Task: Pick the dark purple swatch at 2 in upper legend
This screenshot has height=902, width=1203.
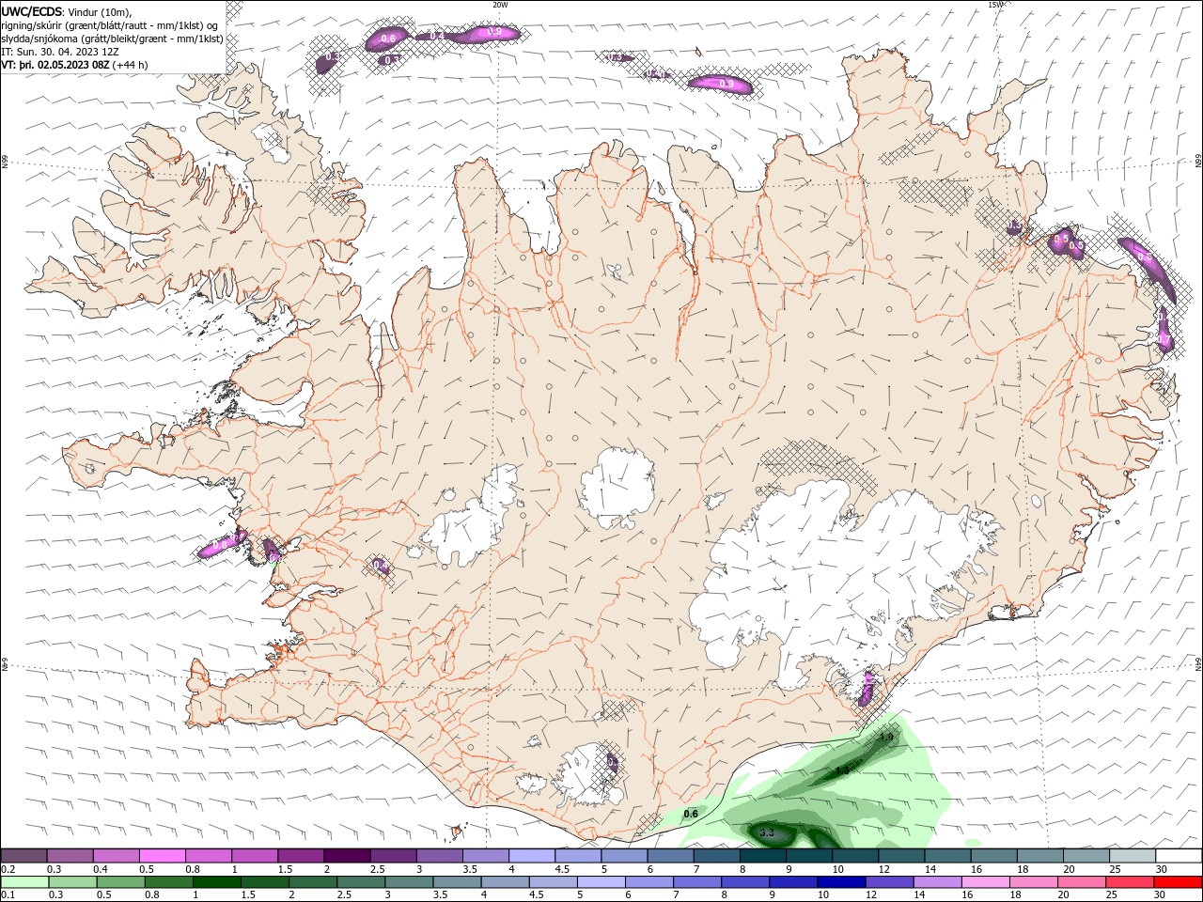Action: (x=347, y=855)
